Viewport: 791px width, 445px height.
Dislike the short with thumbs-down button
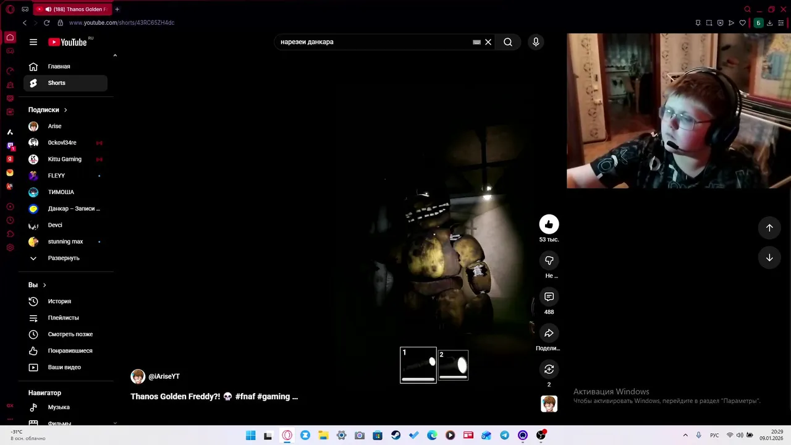(549, 261)
